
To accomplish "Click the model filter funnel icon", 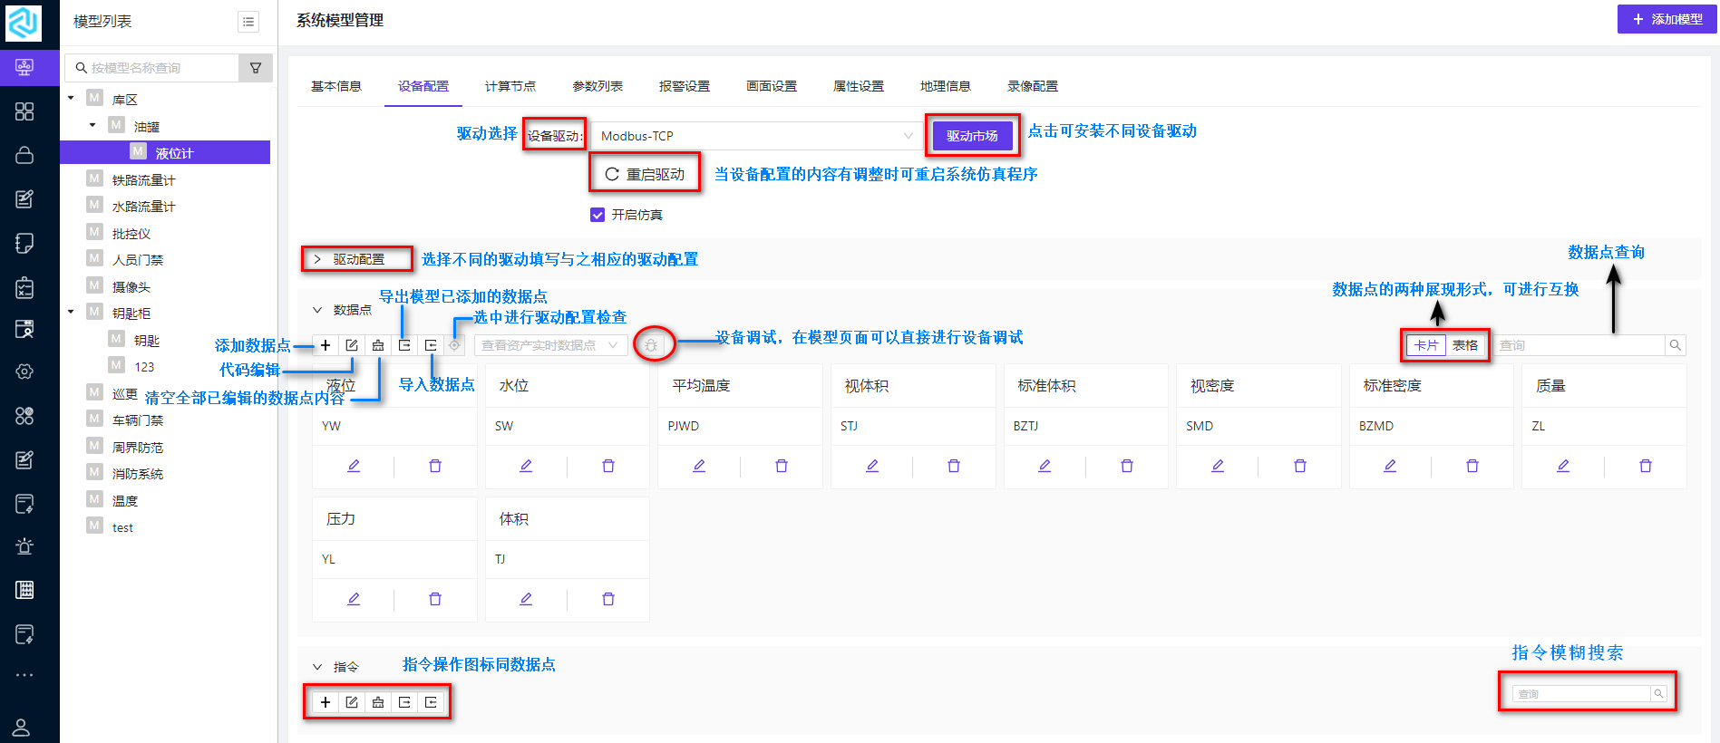I will [x=256, y=68].
